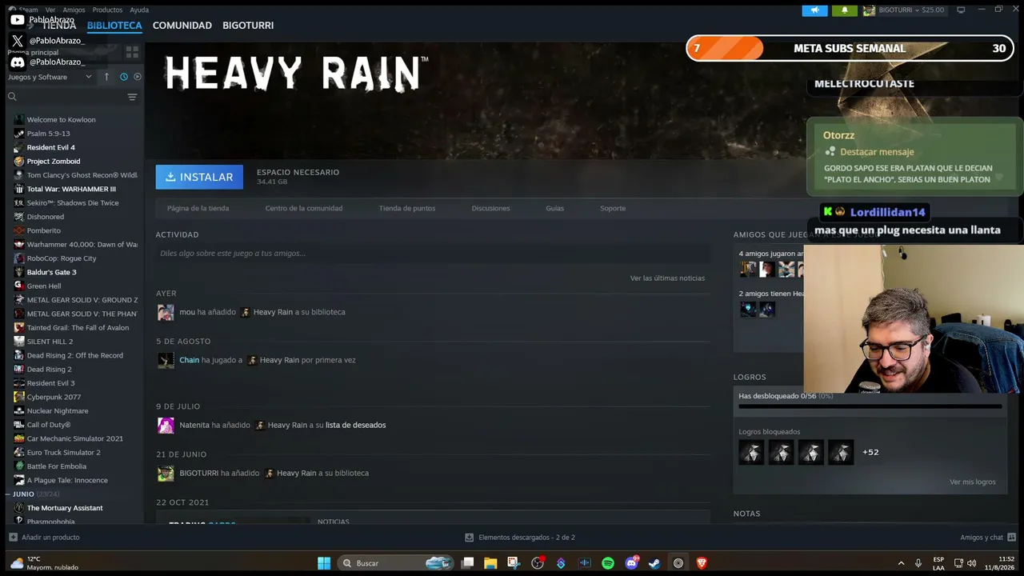1024x576 pixels.
Task: Switch library to grid collections view
Action: pyautogui.click(x=132, y=52)
